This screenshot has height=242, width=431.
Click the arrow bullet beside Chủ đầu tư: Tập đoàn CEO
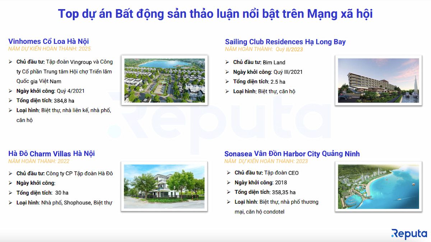coord(228,173)
